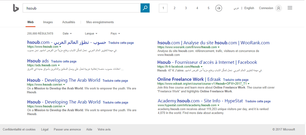Click Votre avis feedback link

click(104, 130)
